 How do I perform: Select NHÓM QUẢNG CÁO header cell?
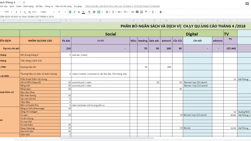click(40, 41)
